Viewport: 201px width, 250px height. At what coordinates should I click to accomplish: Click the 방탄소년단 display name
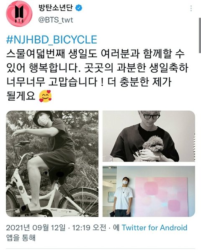(56, 8)
